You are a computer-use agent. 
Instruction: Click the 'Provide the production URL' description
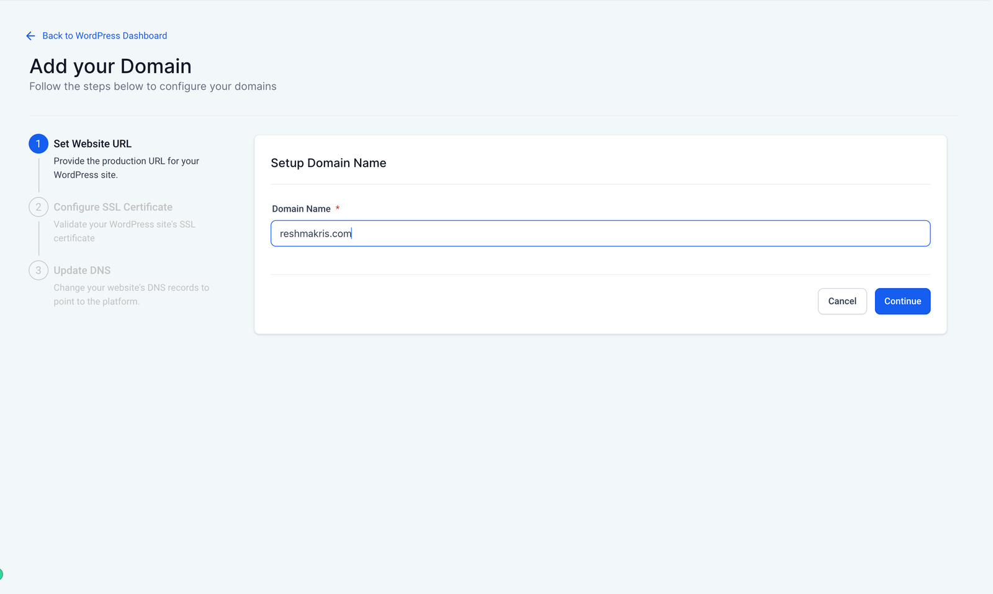[x=126, y=168]
